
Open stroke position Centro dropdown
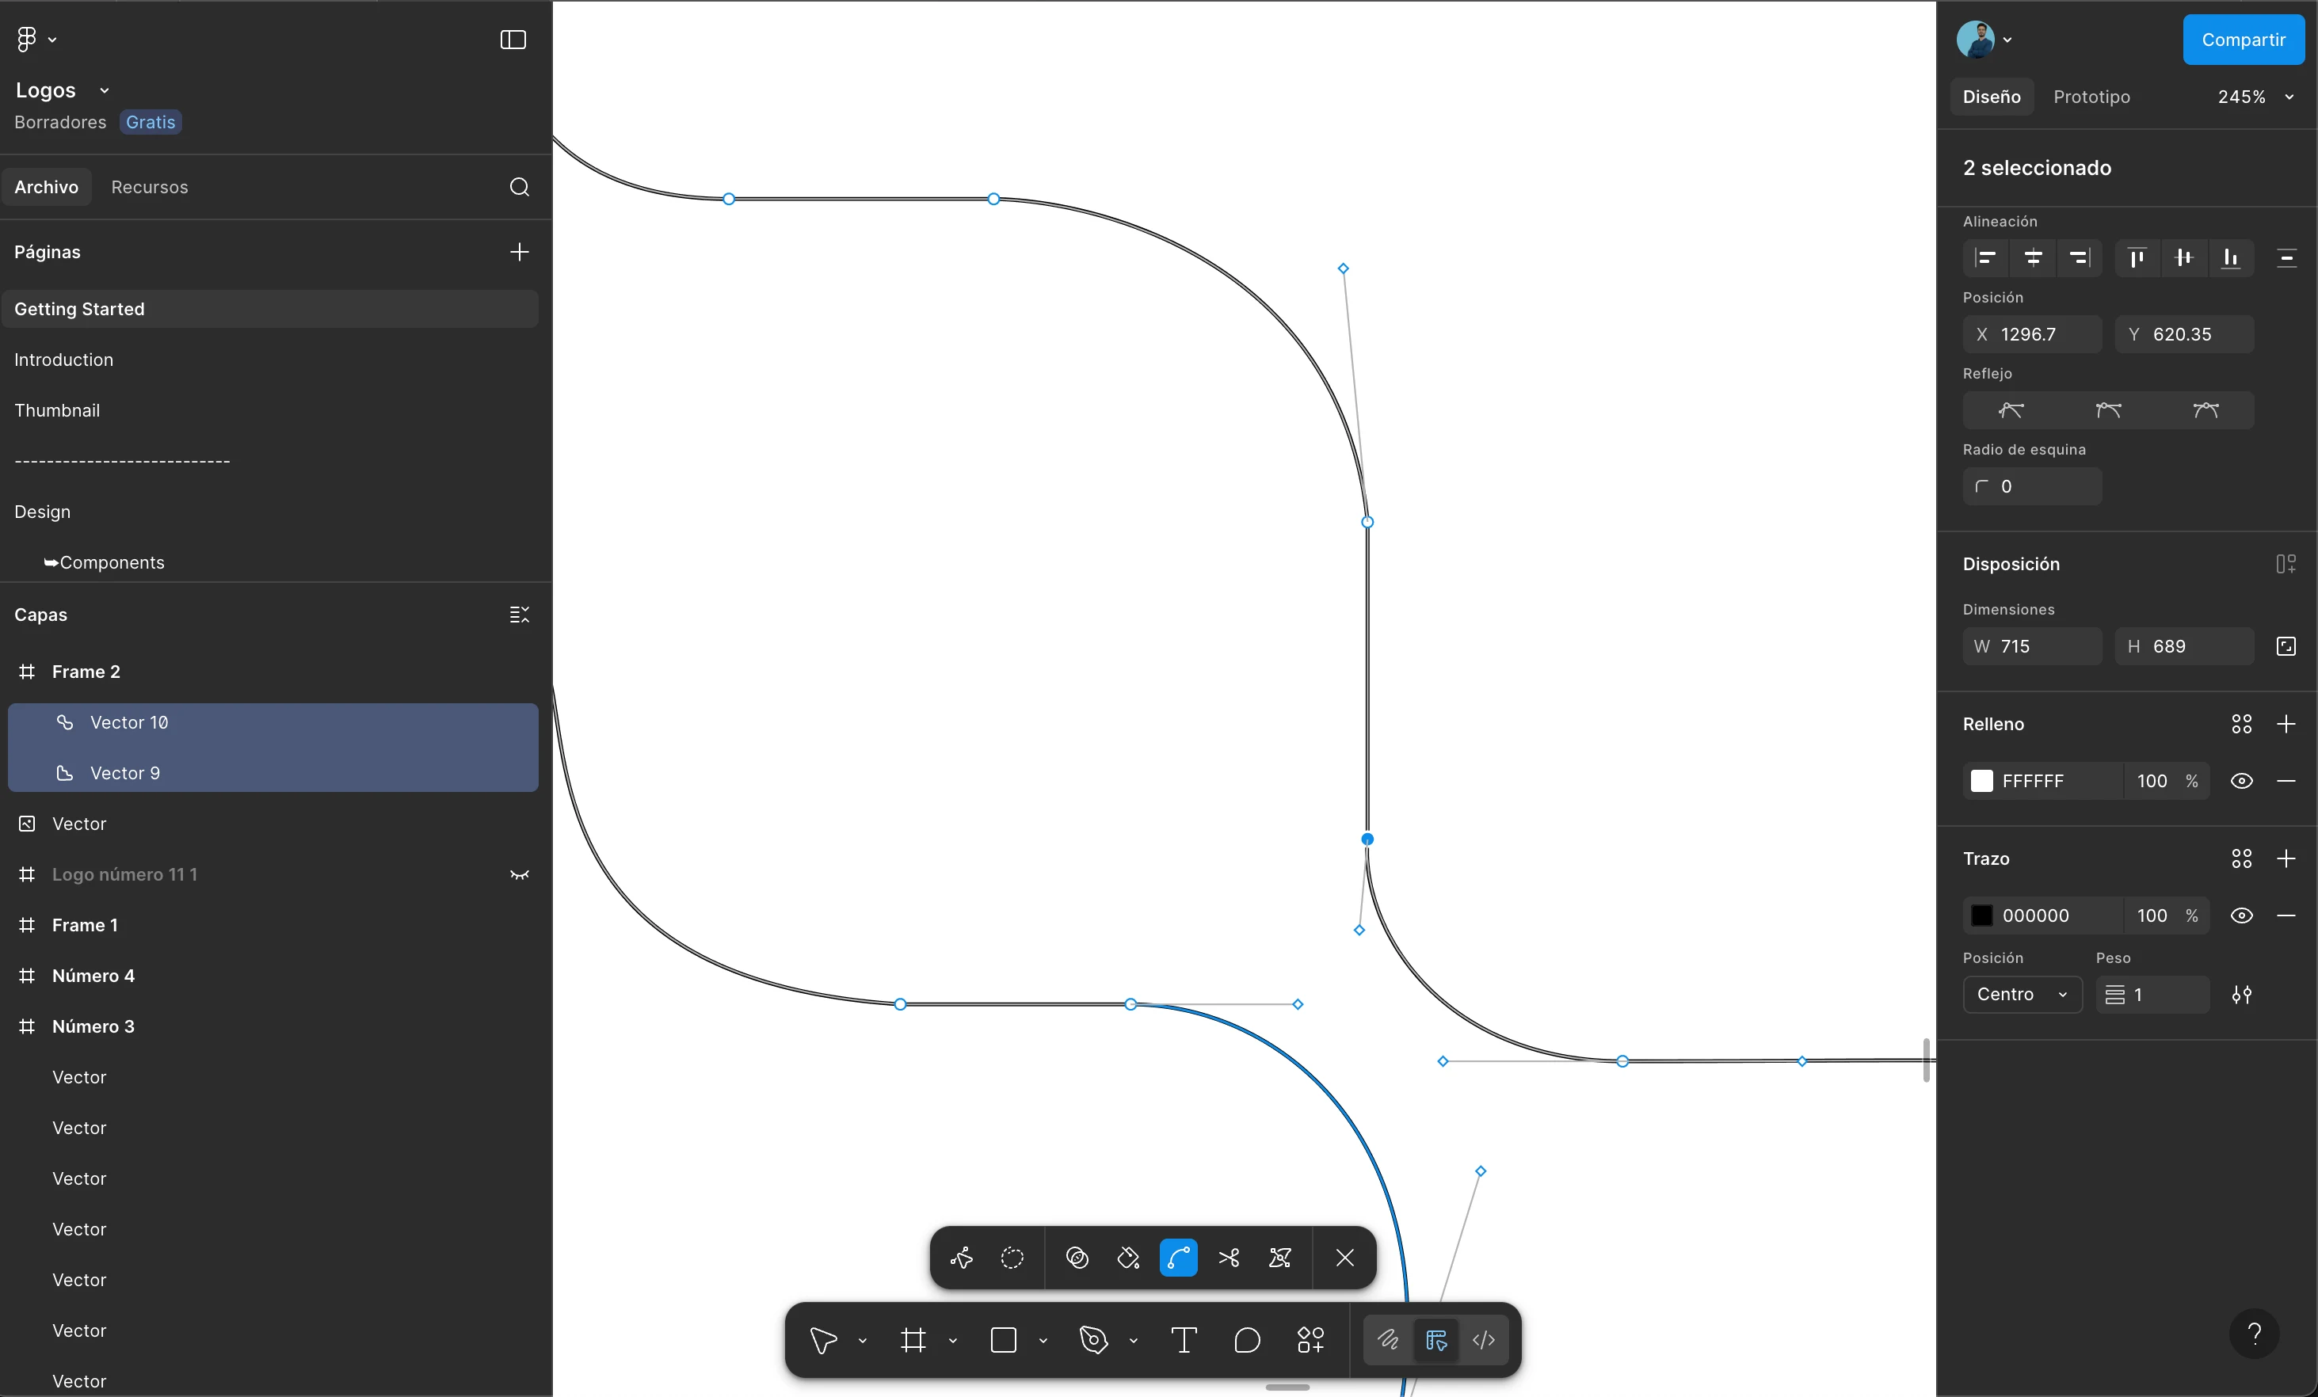(2022, 995)
